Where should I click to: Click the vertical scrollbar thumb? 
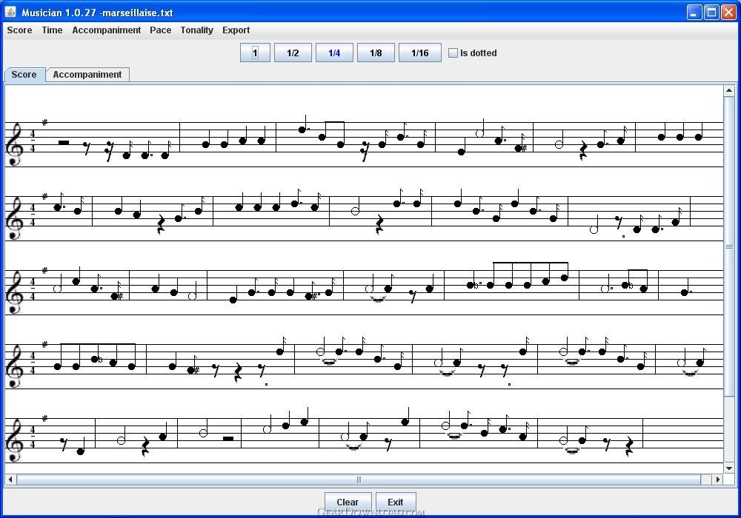[728, 246]
